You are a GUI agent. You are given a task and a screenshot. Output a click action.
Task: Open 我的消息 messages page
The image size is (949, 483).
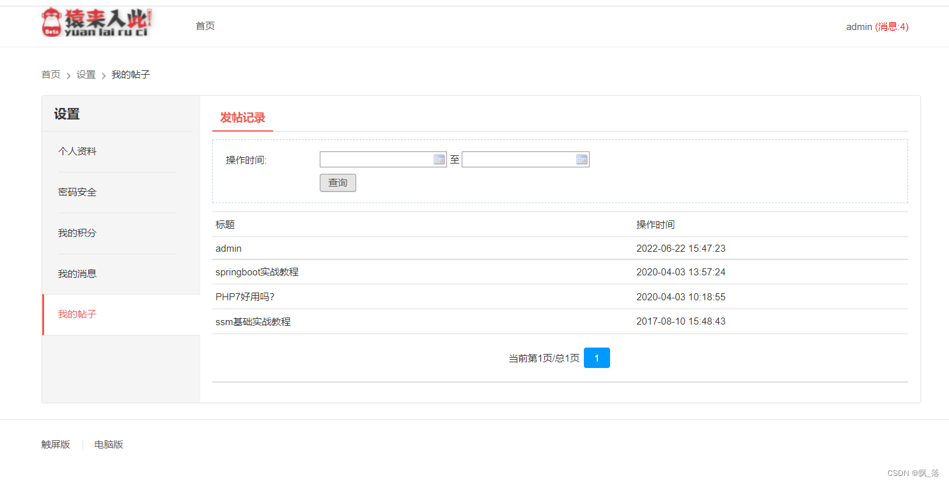point(77,273)
